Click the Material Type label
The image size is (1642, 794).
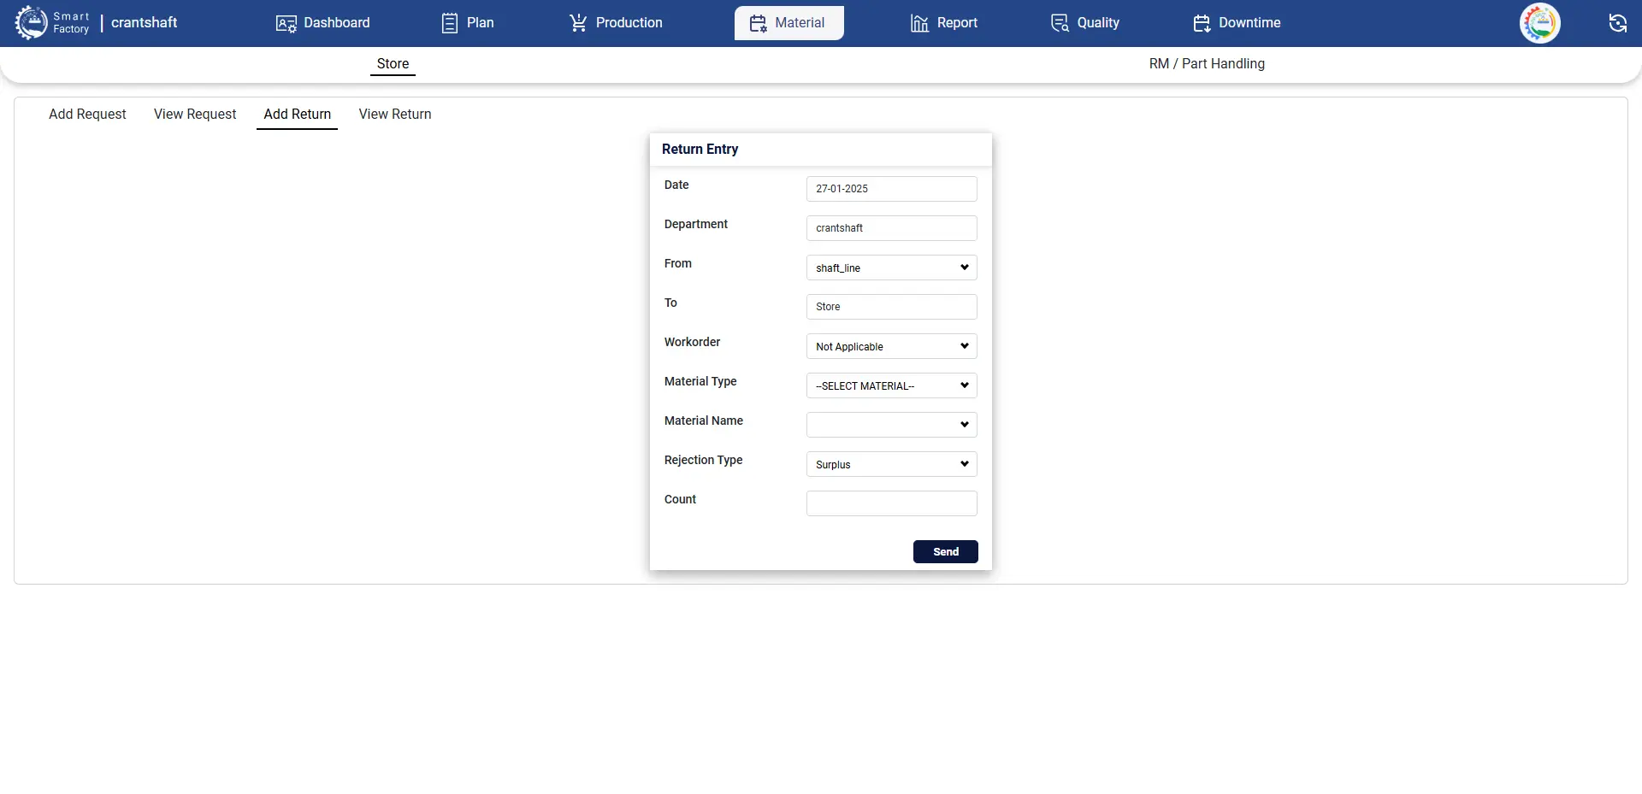700,382
